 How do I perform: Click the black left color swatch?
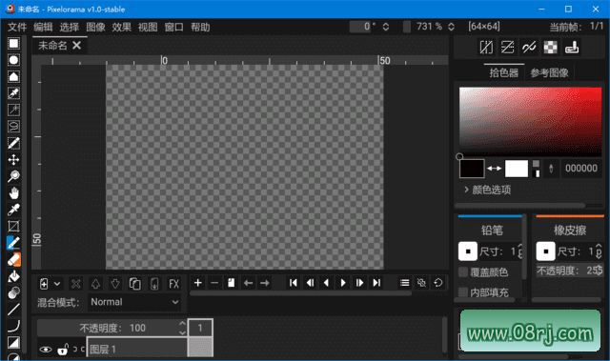tap(472, 169)
